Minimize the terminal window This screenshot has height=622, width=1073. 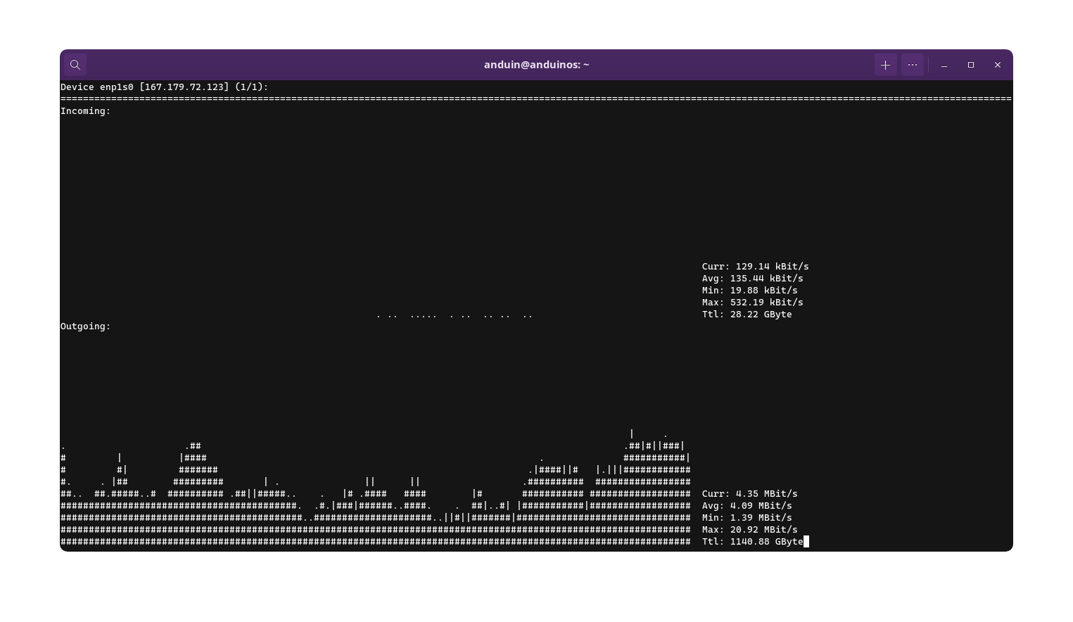click(x=944, y=65)
